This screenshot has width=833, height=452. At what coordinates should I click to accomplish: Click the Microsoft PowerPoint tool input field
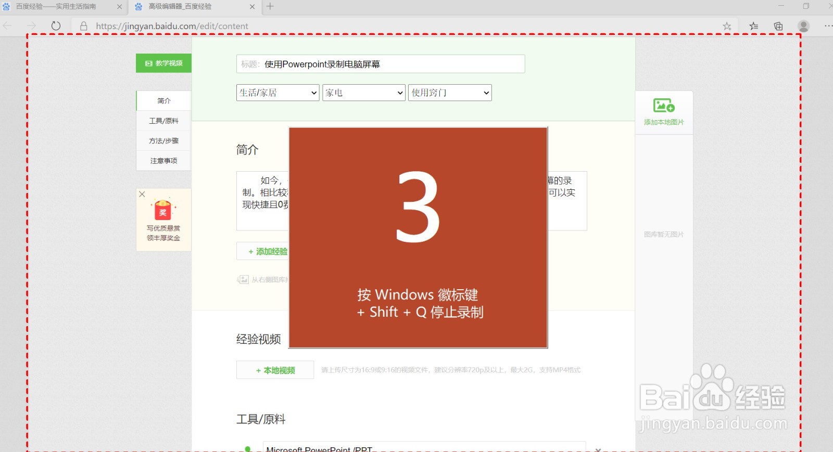(424, 447)
